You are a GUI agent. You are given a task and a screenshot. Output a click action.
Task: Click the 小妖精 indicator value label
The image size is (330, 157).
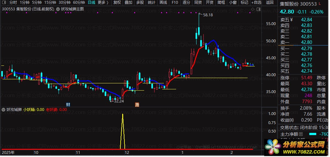point(34,109)
